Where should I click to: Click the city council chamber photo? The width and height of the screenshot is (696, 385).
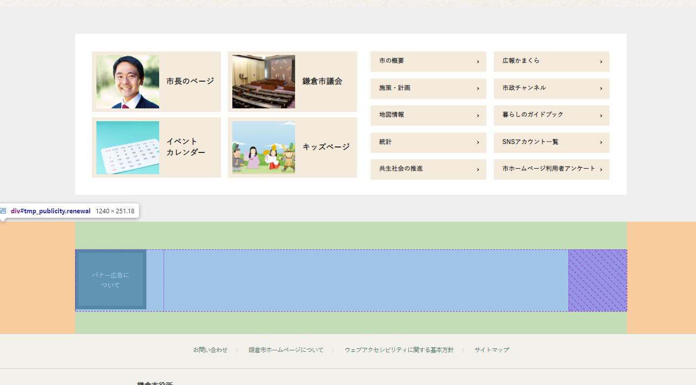tap(263, 82)
